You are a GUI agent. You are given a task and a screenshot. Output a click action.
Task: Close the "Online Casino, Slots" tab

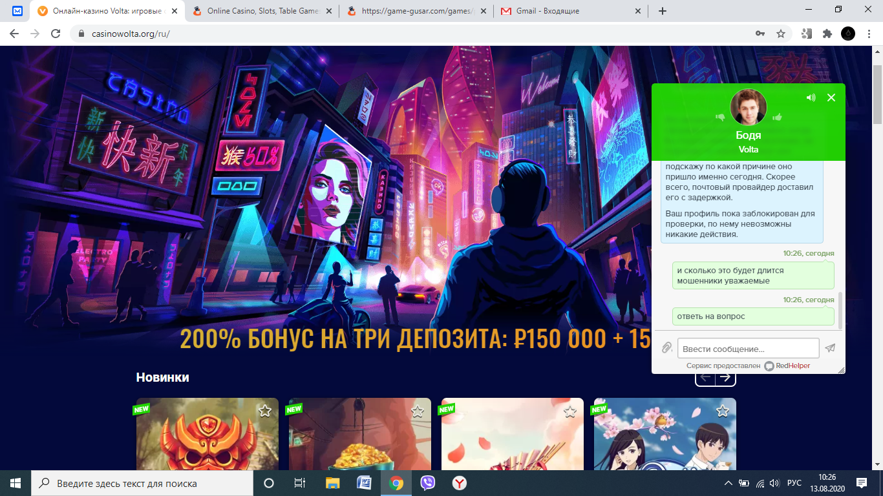tap(329, 11)
